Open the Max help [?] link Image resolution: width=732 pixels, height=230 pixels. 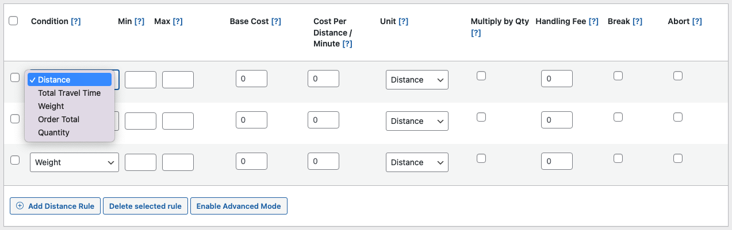point(177,21)
